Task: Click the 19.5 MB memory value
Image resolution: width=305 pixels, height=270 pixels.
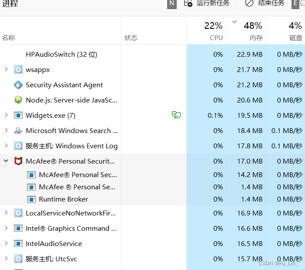Action: click(x=250, y=116)
